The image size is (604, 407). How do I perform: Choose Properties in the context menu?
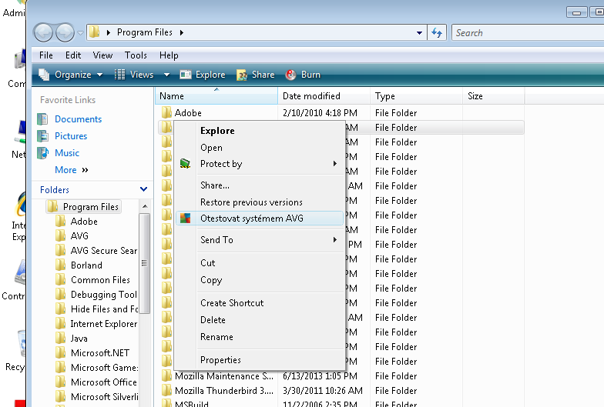coord(259,360)
